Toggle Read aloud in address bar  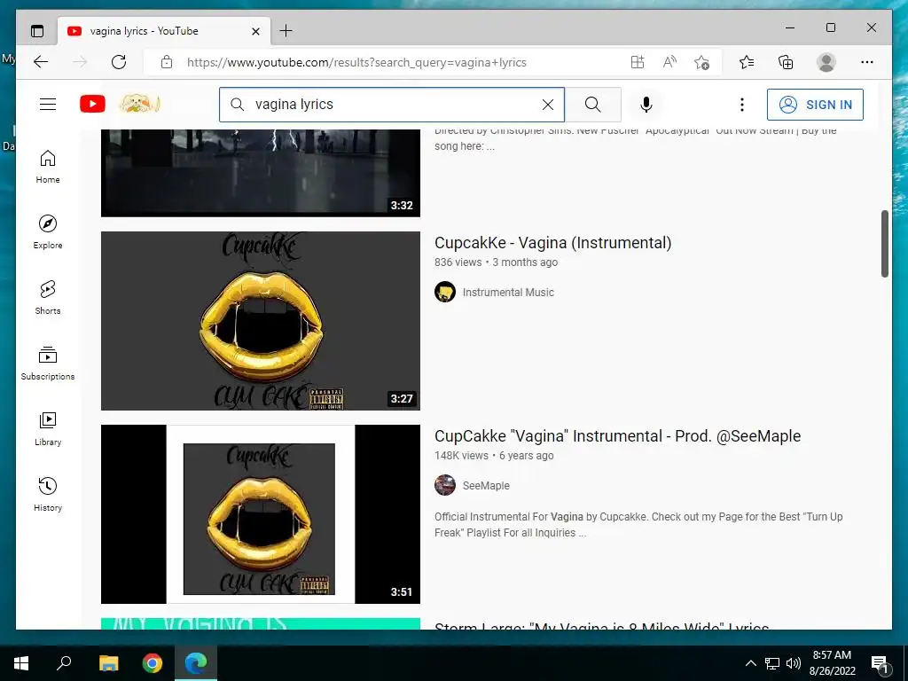click(669, 62)
